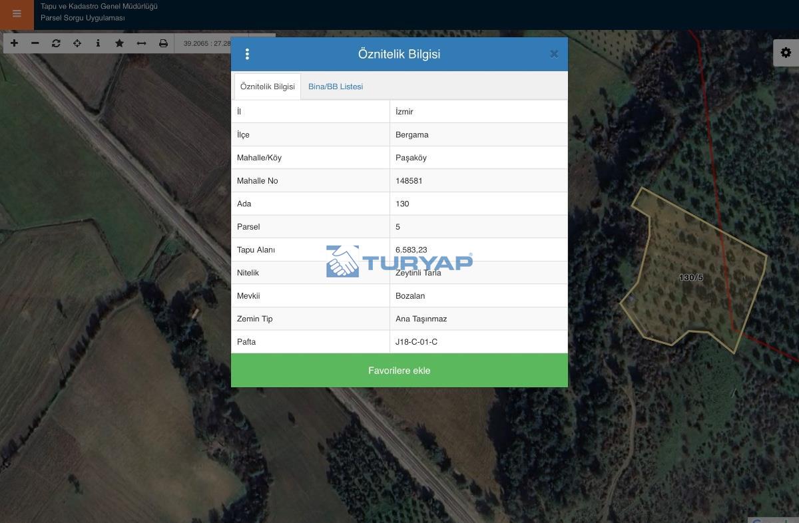799x523 pixels.
Task: Click the Zemin Tip label
Action: (x=255, y=319)
